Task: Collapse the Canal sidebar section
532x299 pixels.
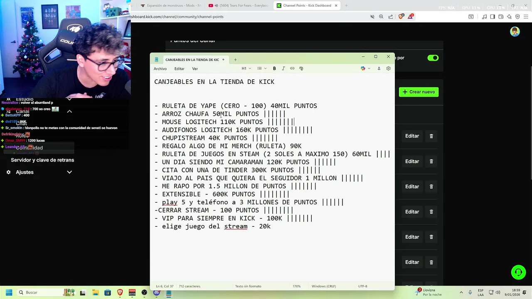Action: point(69,111)
